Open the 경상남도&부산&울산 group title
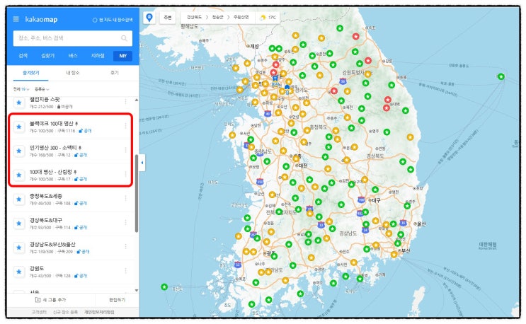The height and width of the screenshot is (324, 526). click(52, 244)
